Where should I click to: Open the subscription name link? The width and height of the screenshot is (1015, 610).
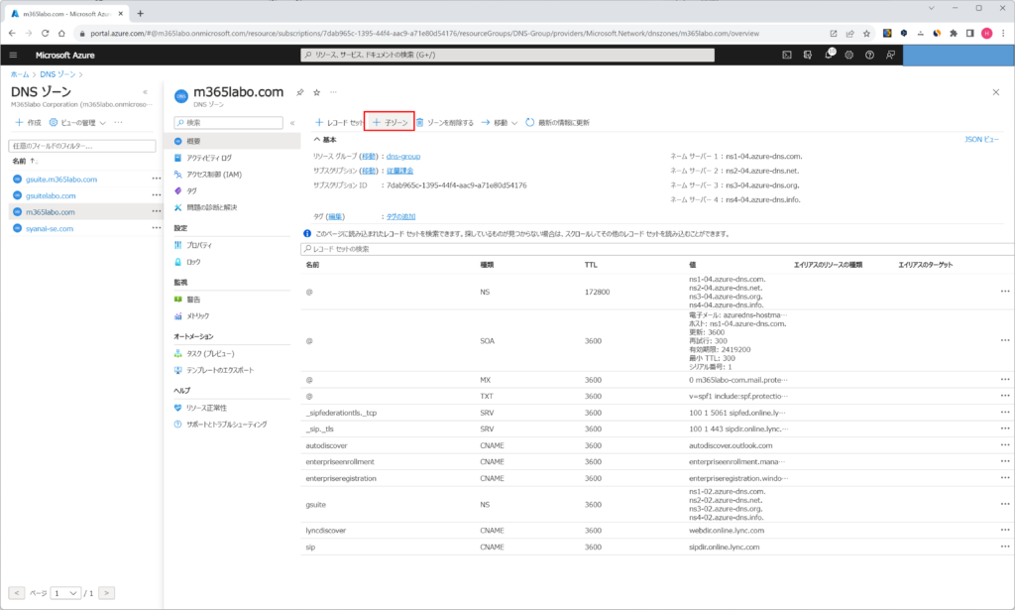400,171
